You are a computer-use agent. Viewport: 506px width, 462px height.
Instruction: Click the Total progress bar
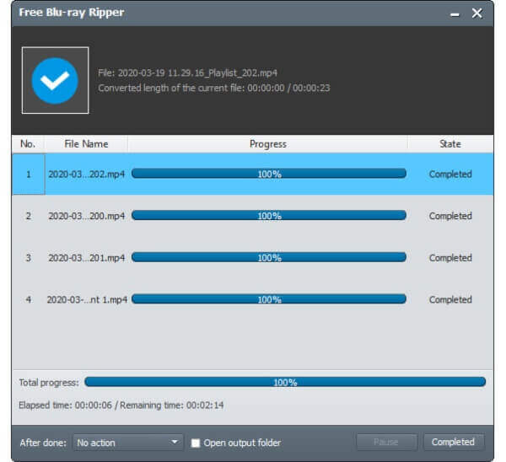click(285, 382)
